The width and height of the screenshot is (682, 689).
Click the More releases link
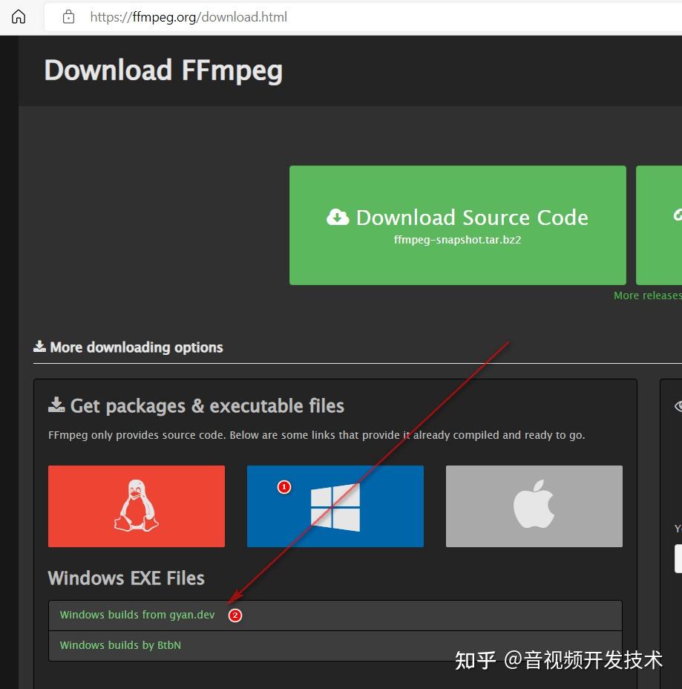(x=647, y=295)
